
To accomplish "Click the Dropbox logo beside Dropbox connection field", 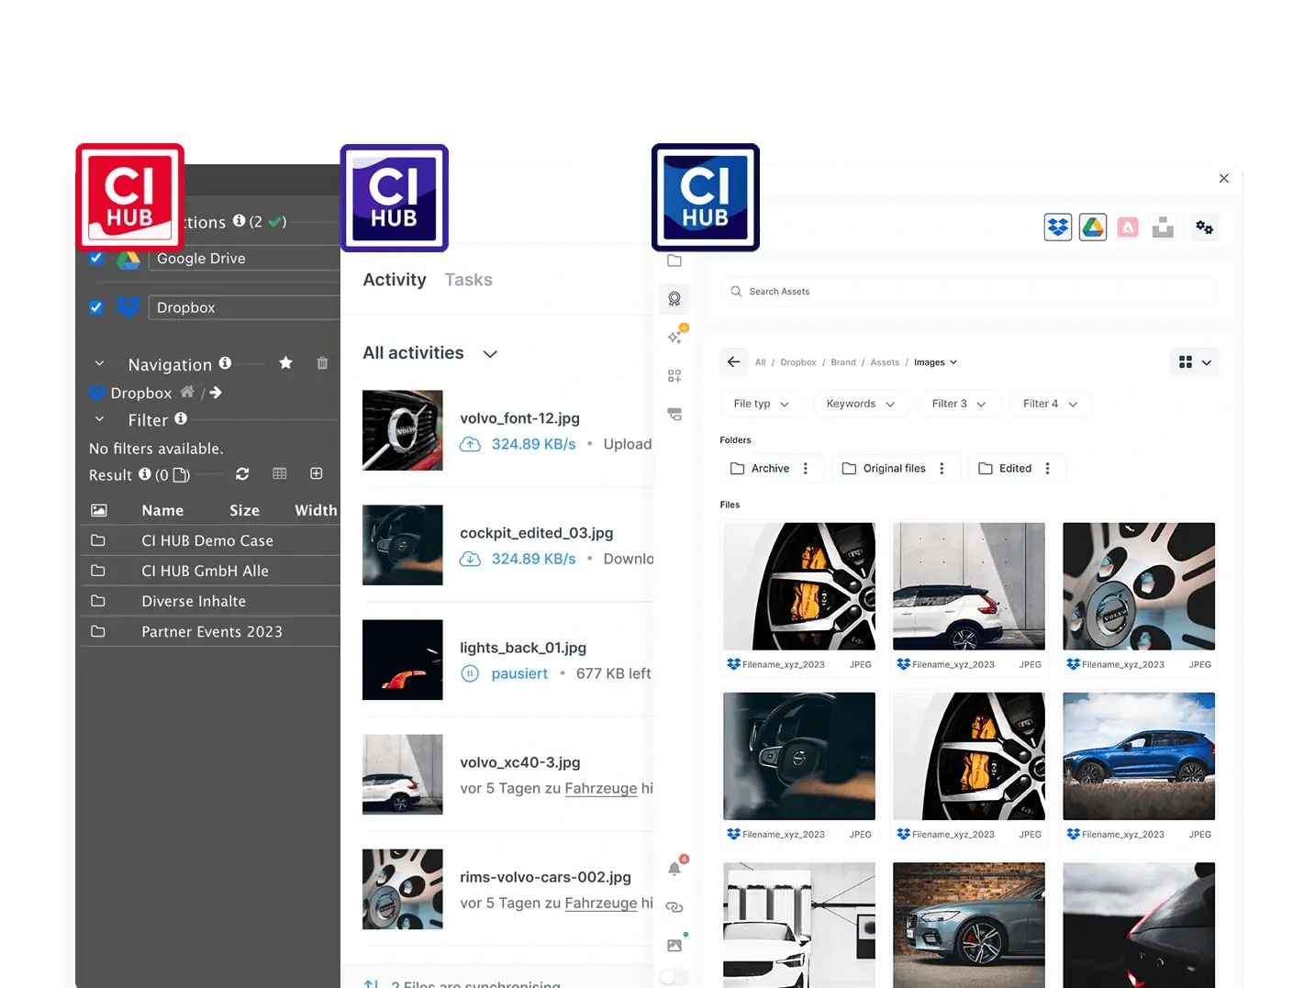I will [128, 307].
